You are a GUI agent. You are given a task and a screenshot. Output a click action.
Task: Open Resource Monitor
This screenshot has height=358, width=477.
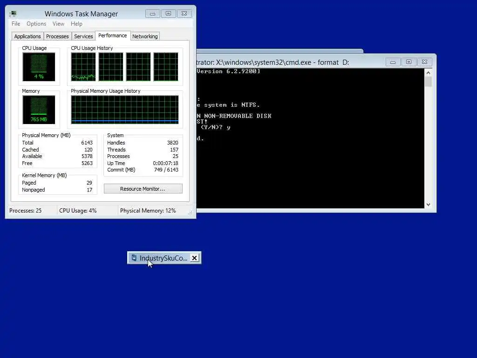pyautogui.click(x=143, y=189)
